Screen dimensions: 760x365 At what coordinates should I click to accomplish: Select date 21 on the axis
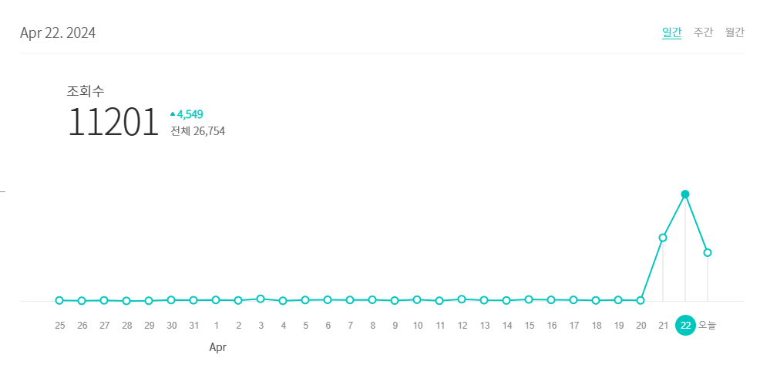point(663,326)
